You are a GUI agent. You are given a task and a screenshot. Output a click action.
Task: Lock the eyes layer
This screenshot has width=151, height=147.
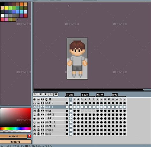click(39, 111)
